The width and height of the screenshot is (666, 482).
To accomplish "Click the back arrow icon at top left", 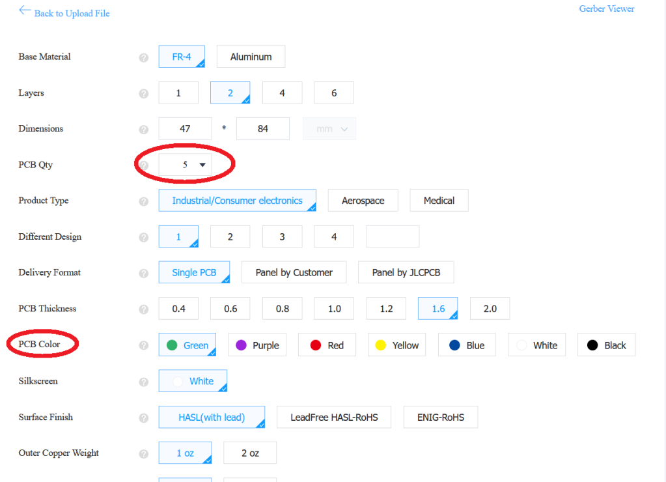I will click(x=25, y=11).
